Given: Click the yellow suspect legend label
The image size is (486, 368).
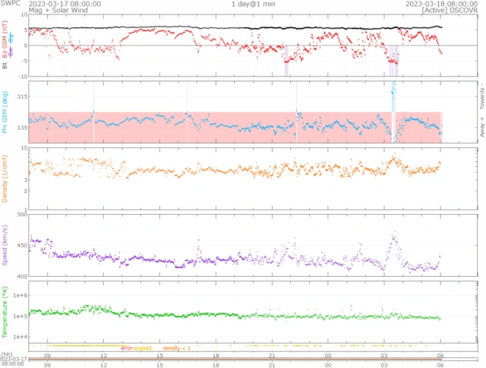Looking at the screenshot, I should coord(144,348).
